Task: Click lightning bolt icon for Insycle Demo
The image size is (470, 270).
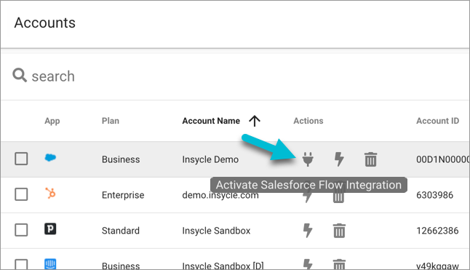Action: pyautogui.click(x=339, y=159)
